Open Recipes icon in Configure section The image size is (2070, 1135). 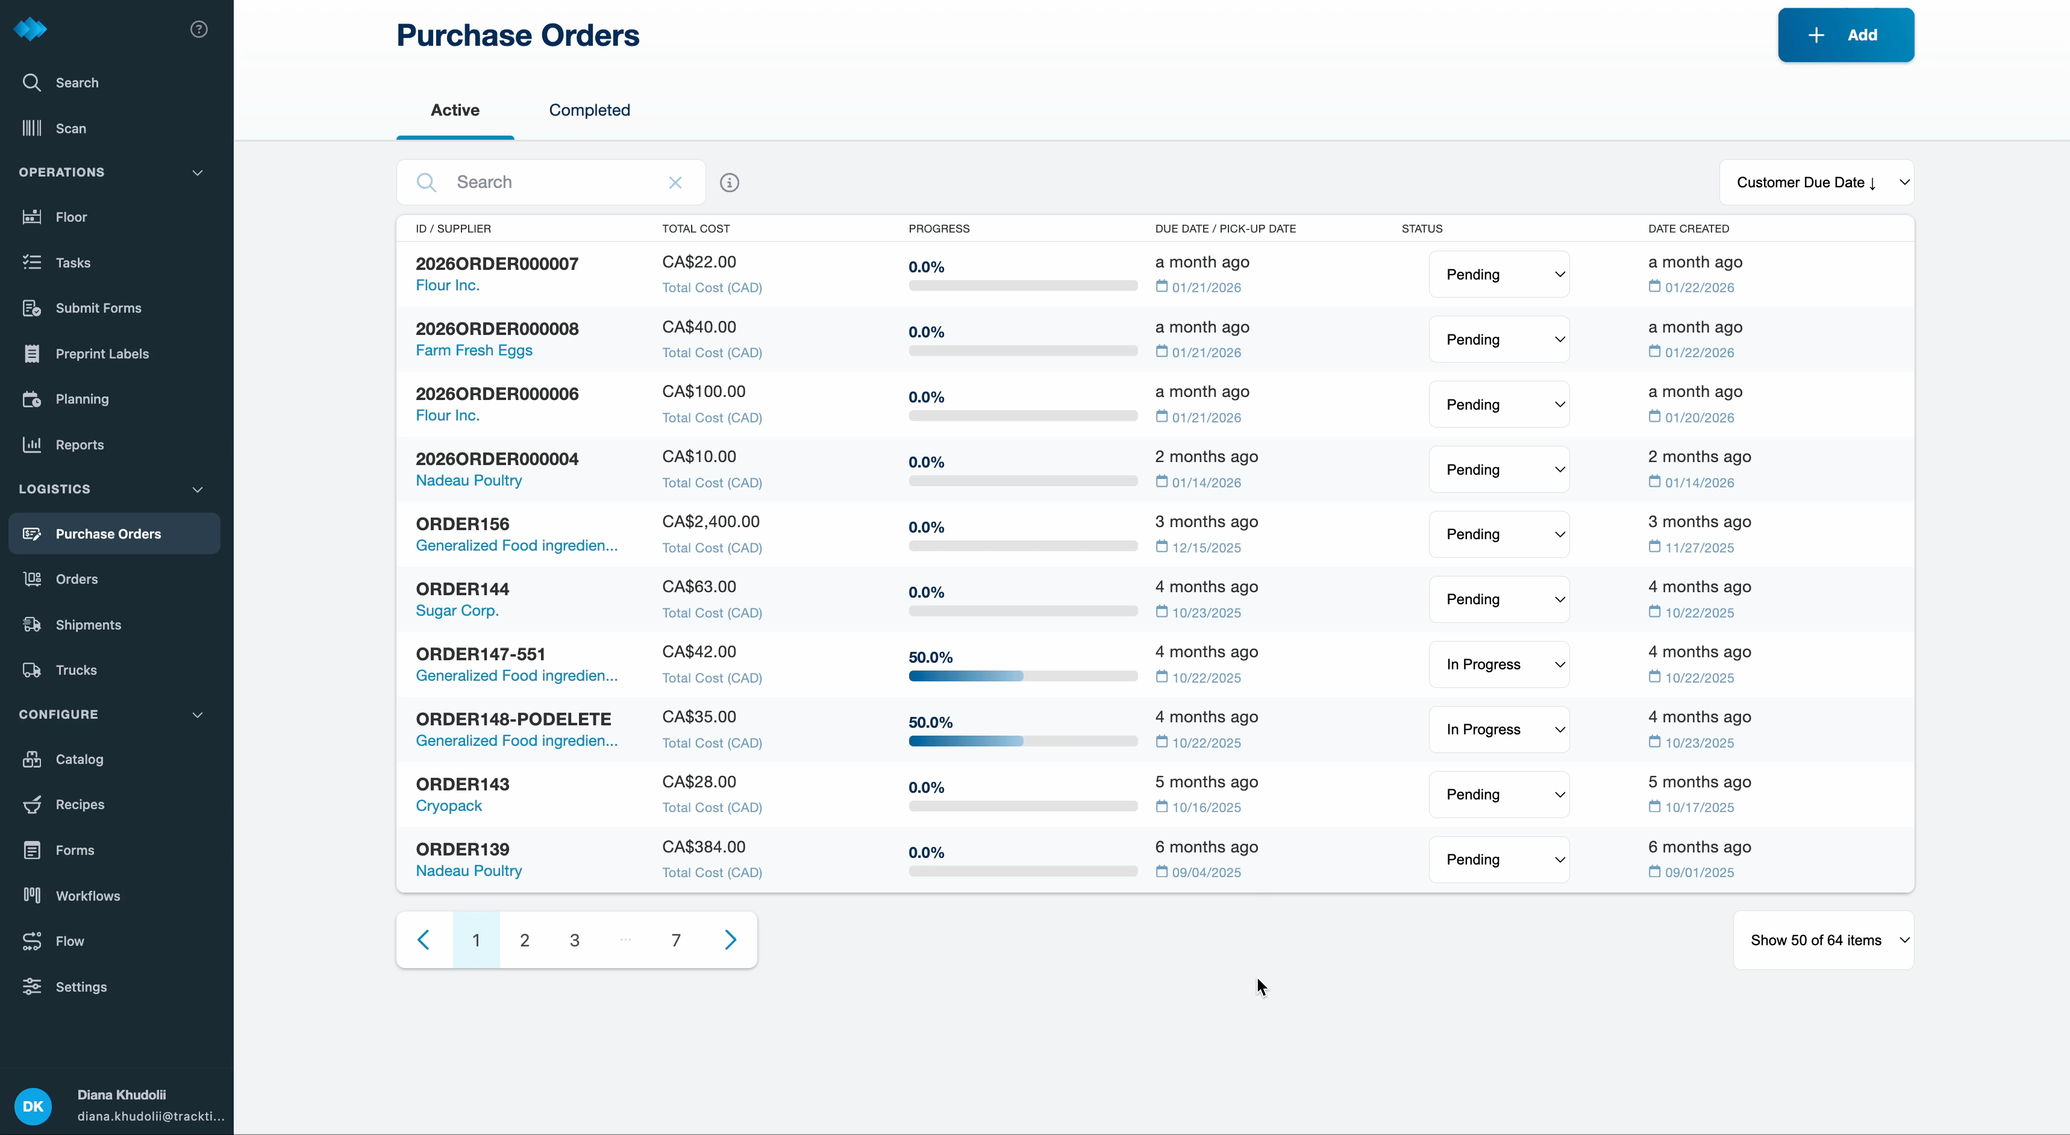32,805
